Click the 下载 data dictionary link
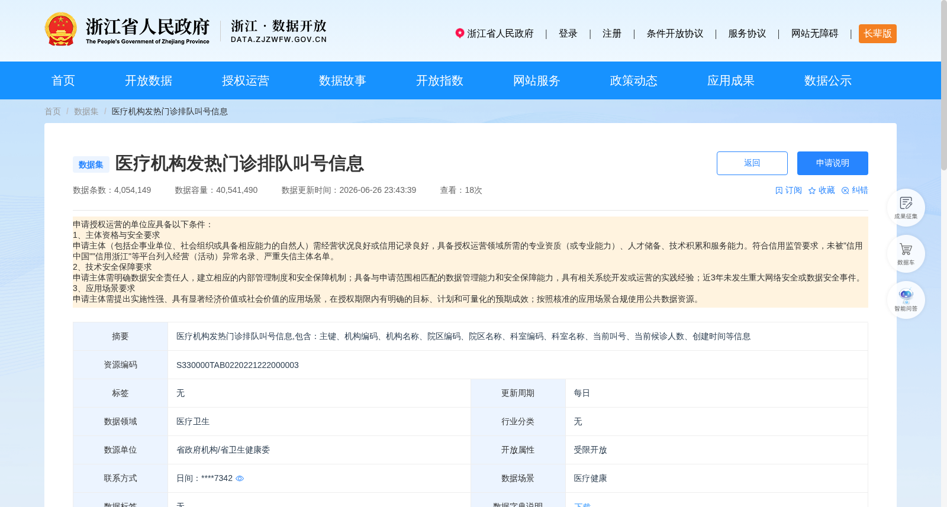 (x=582, y=505)
